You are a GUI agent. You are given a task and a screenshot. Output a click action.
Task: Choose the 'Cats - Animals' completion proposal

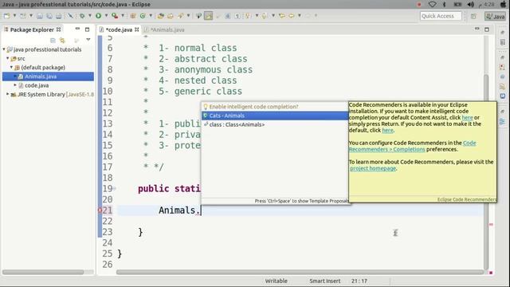[275, 116]
